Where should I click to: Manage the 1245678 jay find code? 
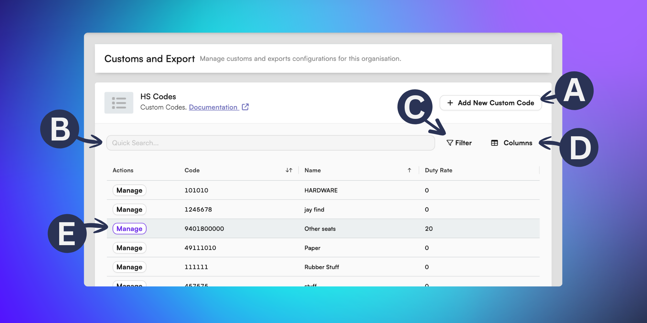[x=129, y=209]
